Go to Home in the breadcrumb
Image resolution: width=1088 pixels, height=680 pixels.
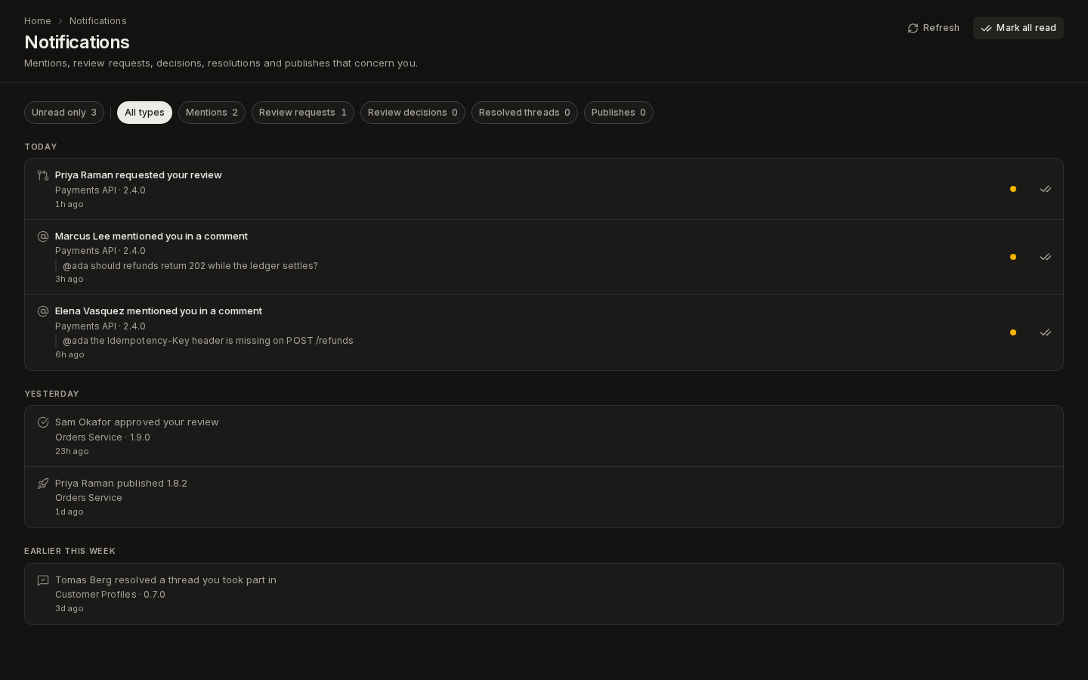38,21
